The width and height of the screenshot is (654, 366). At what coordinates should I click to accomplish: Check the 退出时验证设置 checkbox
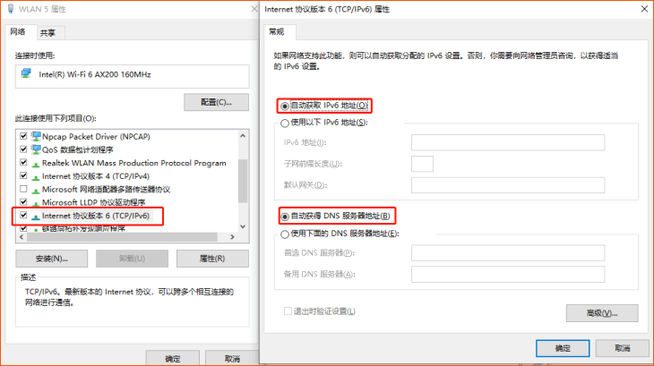coord(288,311)
